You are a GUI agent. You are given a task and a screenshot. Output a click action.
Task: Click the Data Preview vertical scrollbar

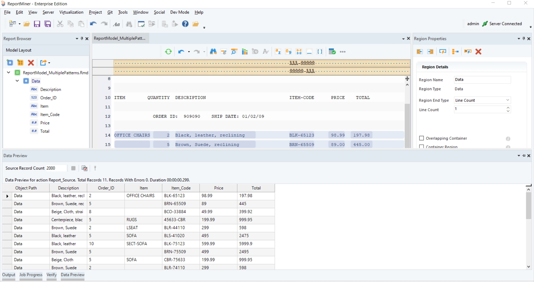click(x=528, y=206)
